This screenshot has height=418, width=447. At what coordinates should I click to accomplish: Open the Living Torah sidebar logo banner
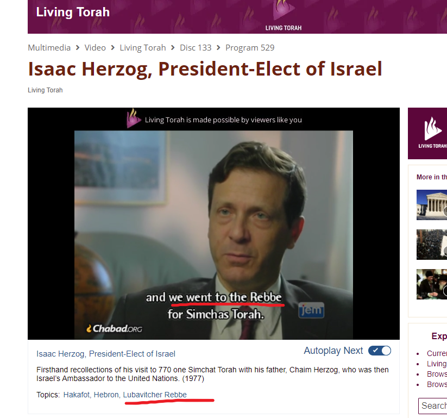[427, 133]
